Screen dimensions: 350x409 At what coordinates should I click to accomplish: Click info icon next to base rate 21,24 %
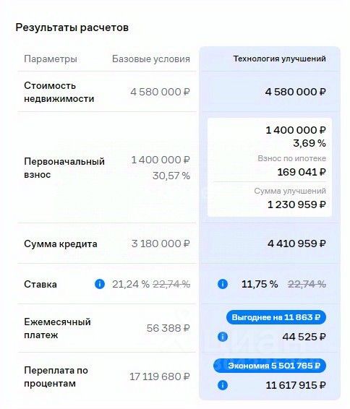click(100, 284)
